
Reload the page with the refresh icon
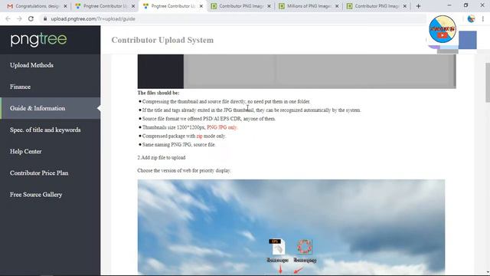click(31, 18)
